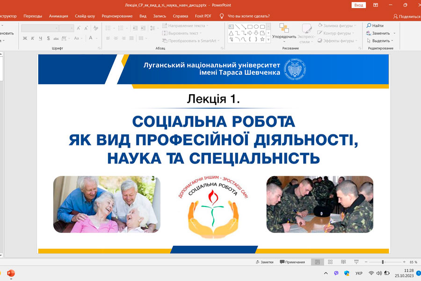
Task: Open the Переходы tab
Action: (33, 16)
